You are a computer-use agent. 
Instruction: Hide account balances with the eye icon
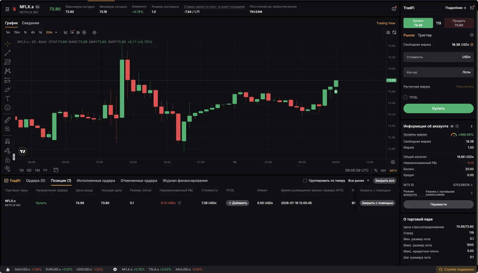click(452, 126)
